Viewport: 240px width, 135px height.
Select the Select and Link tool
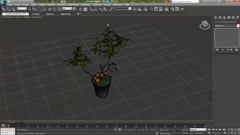3,9
